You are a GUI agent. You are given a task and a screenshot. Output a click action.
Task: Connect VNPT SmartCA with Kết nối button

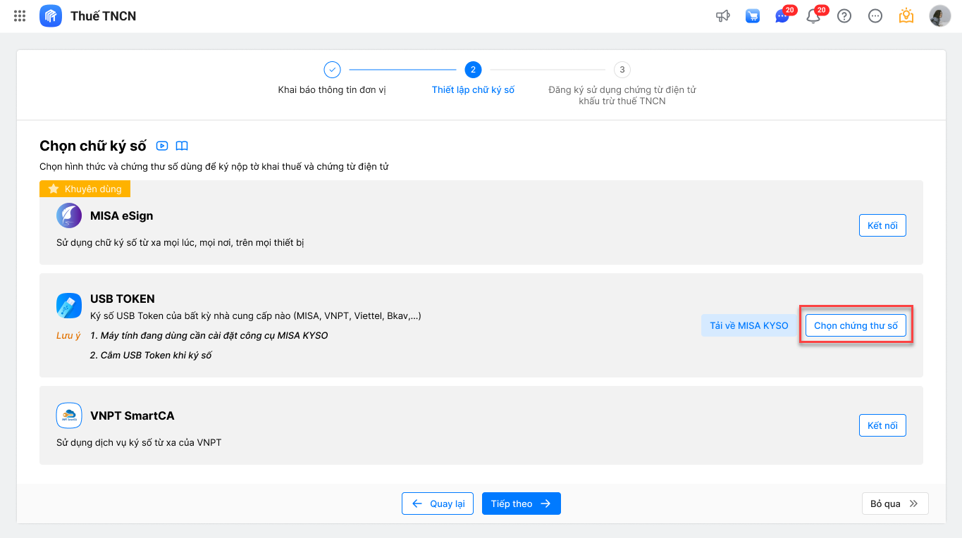(882, 425)
